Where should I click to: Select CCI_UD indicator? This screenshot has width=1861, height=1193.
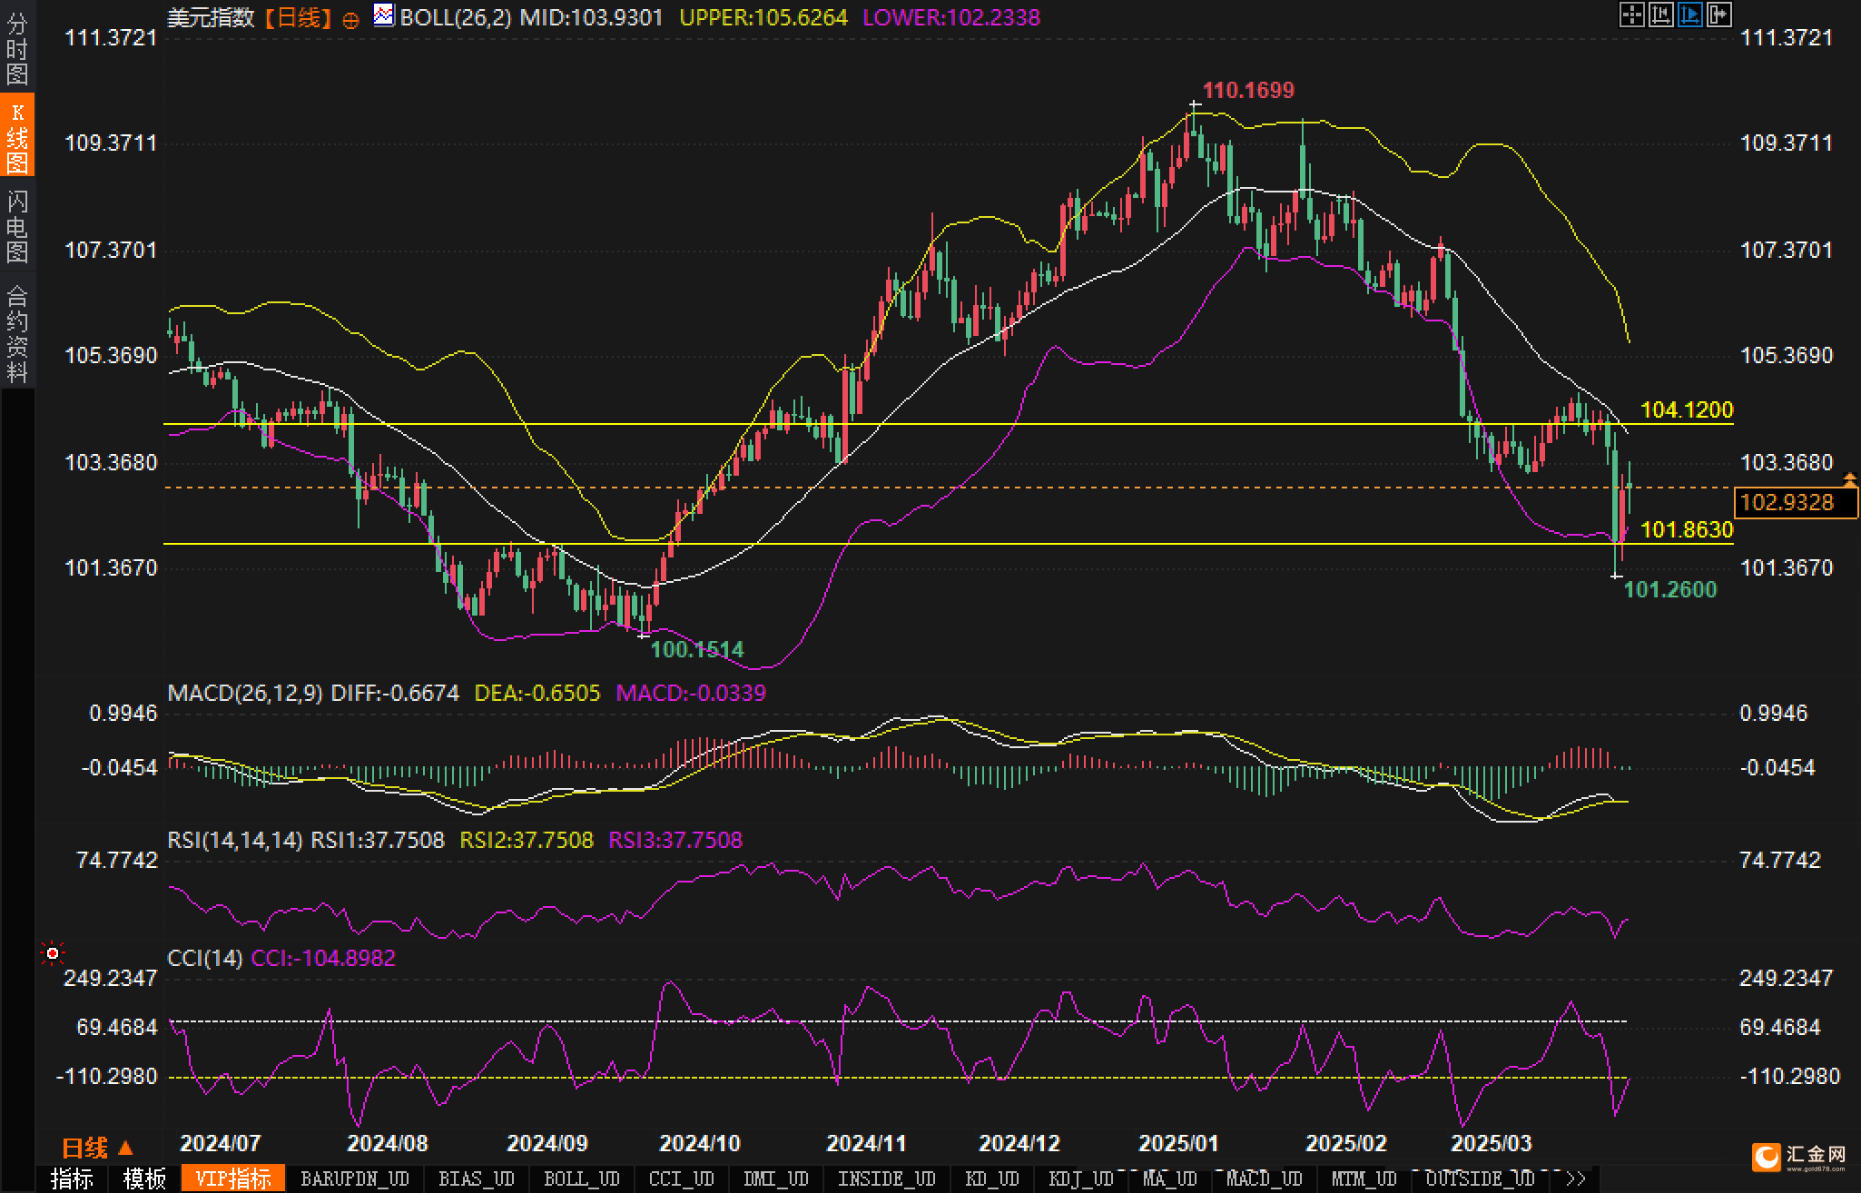pyautogui.click(x=682, y=1178)
